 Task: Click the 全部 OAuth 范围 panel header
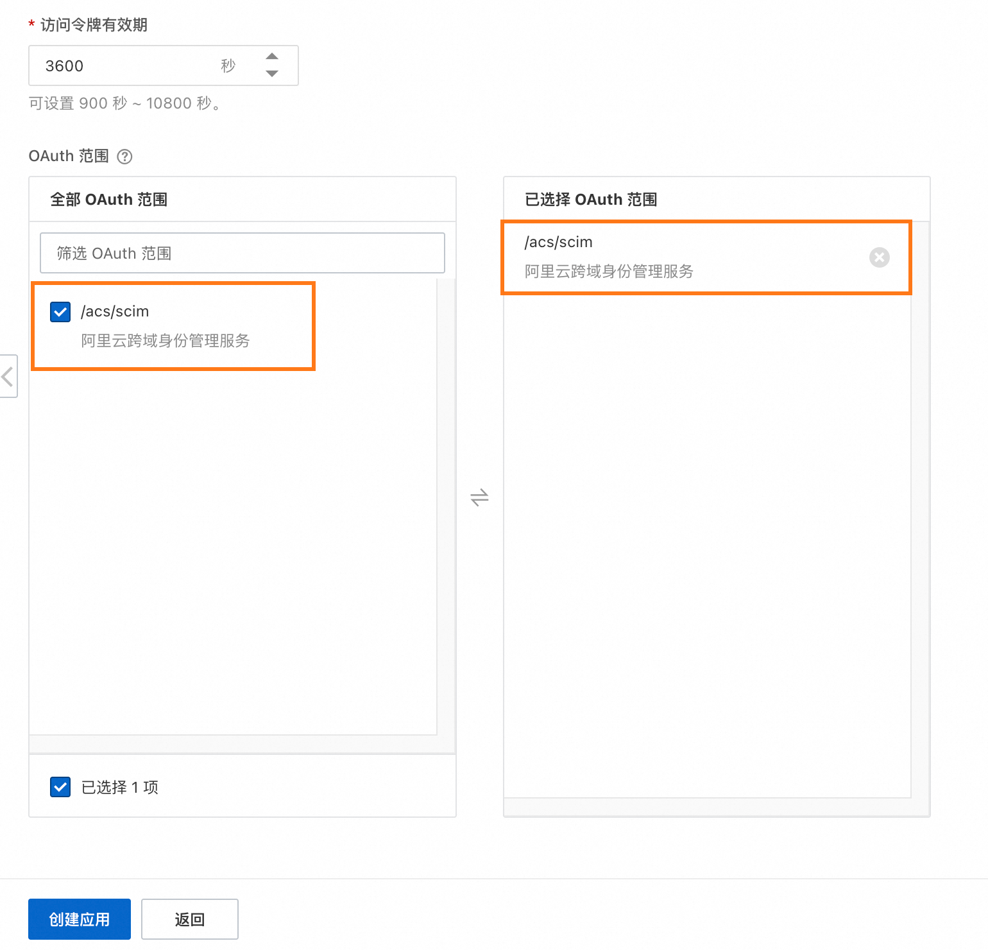pos(109,200)
